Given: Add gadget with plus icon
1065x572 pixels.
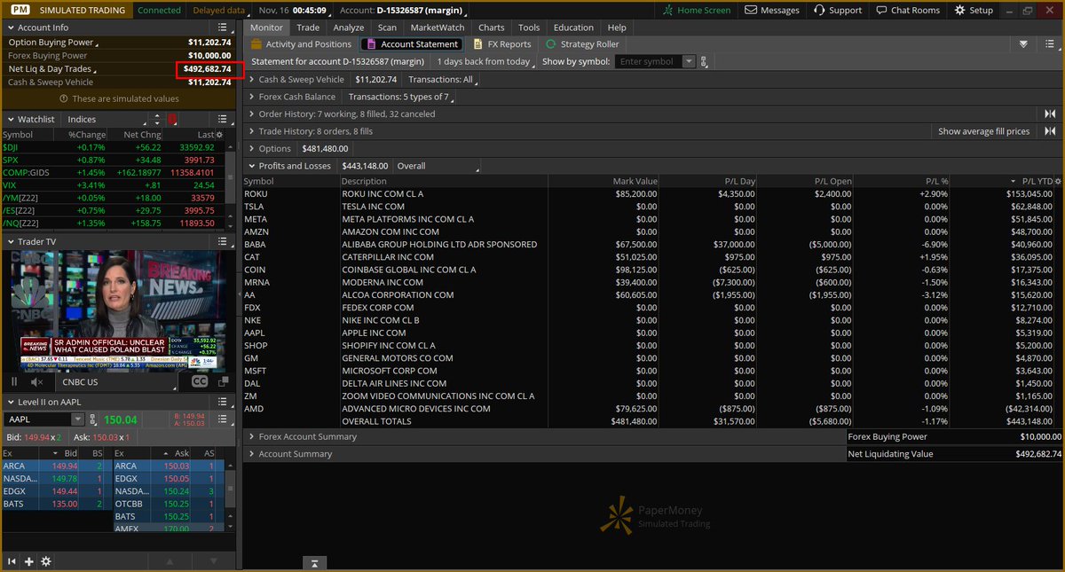Looking at the screenshot, I should 29,561.
